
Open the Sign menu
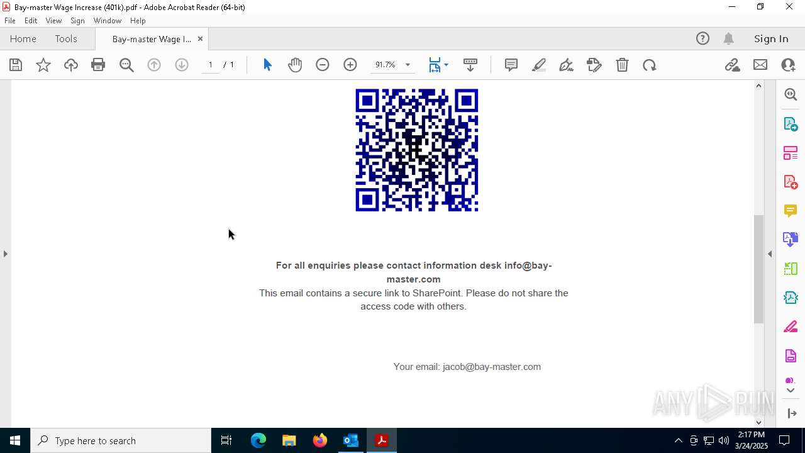(x=77, y=21)
